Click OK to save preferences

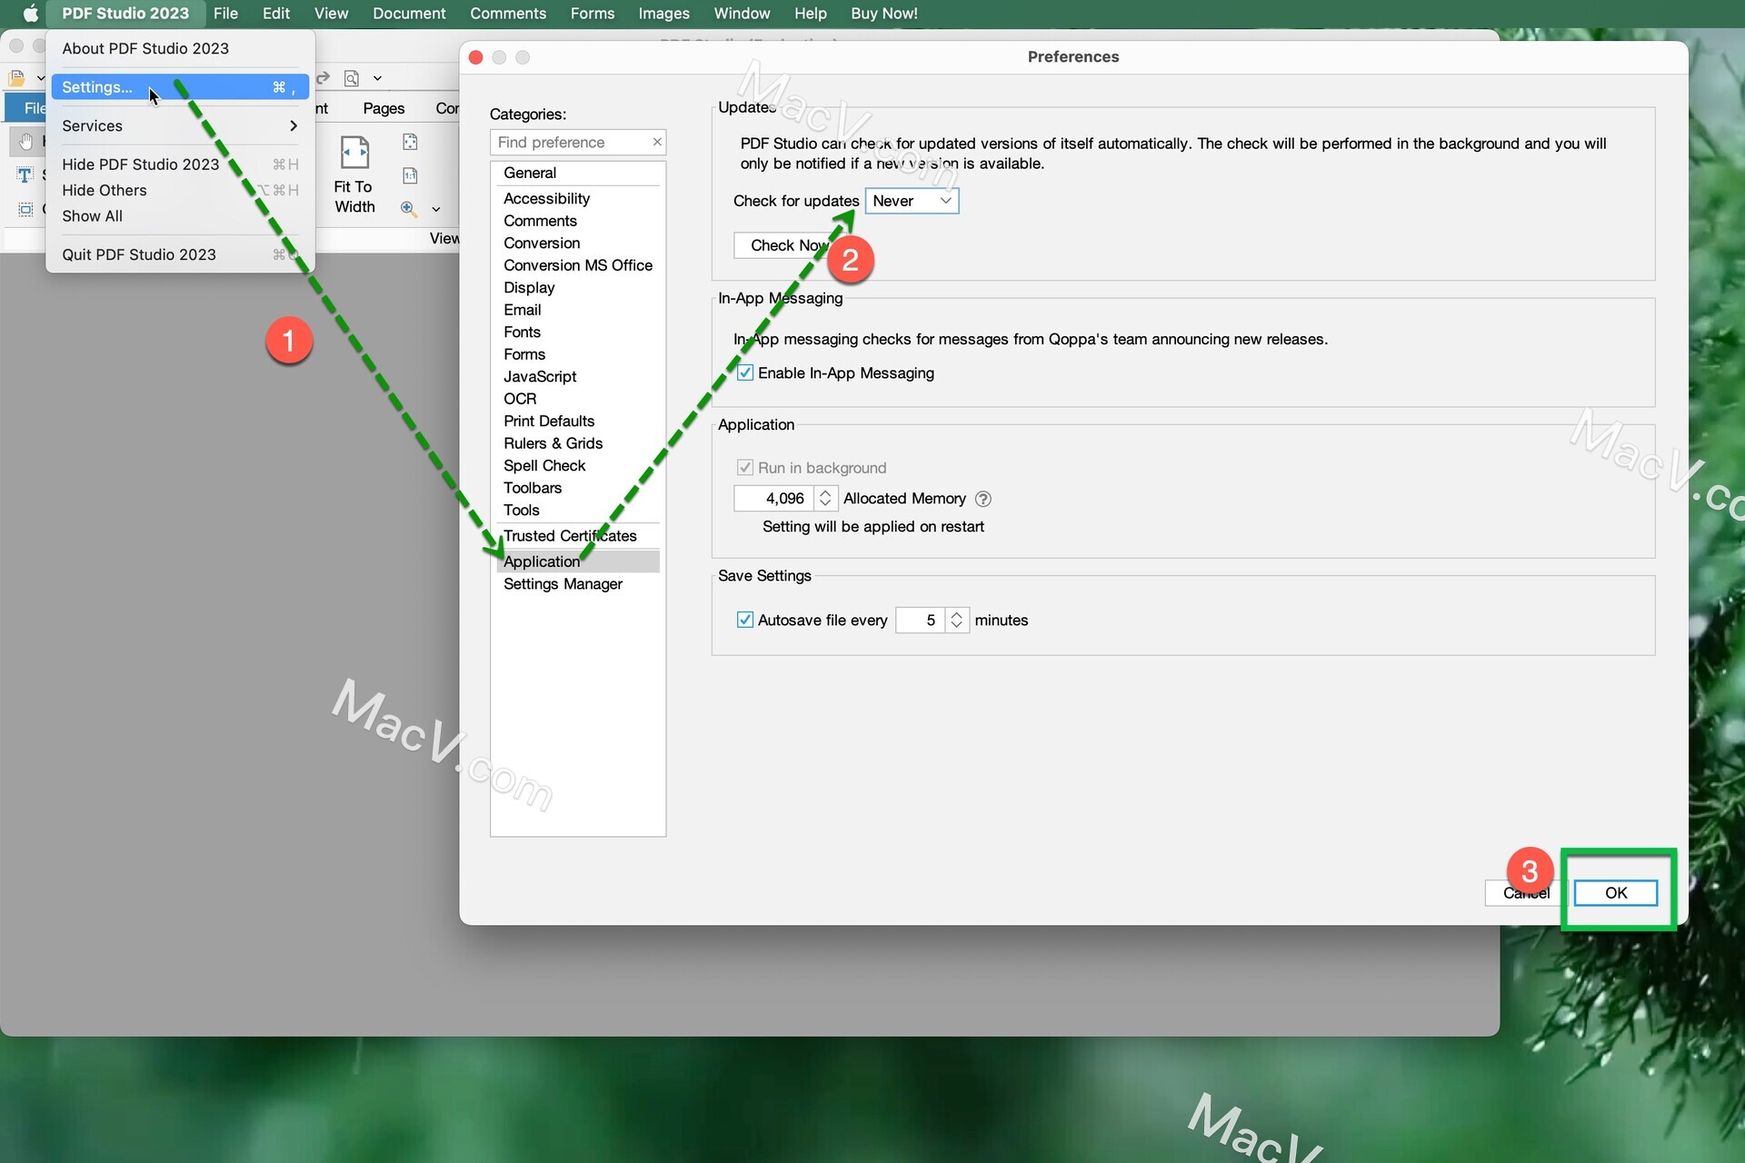(x=1615, y=892)
